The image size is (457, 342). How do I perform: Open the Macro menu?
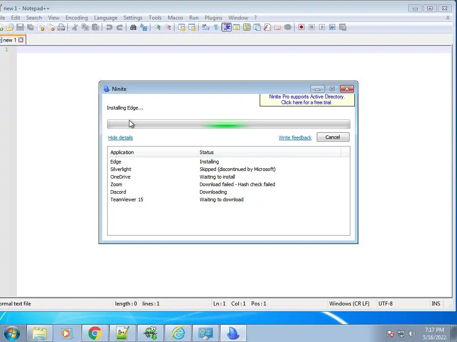(175, 18)
